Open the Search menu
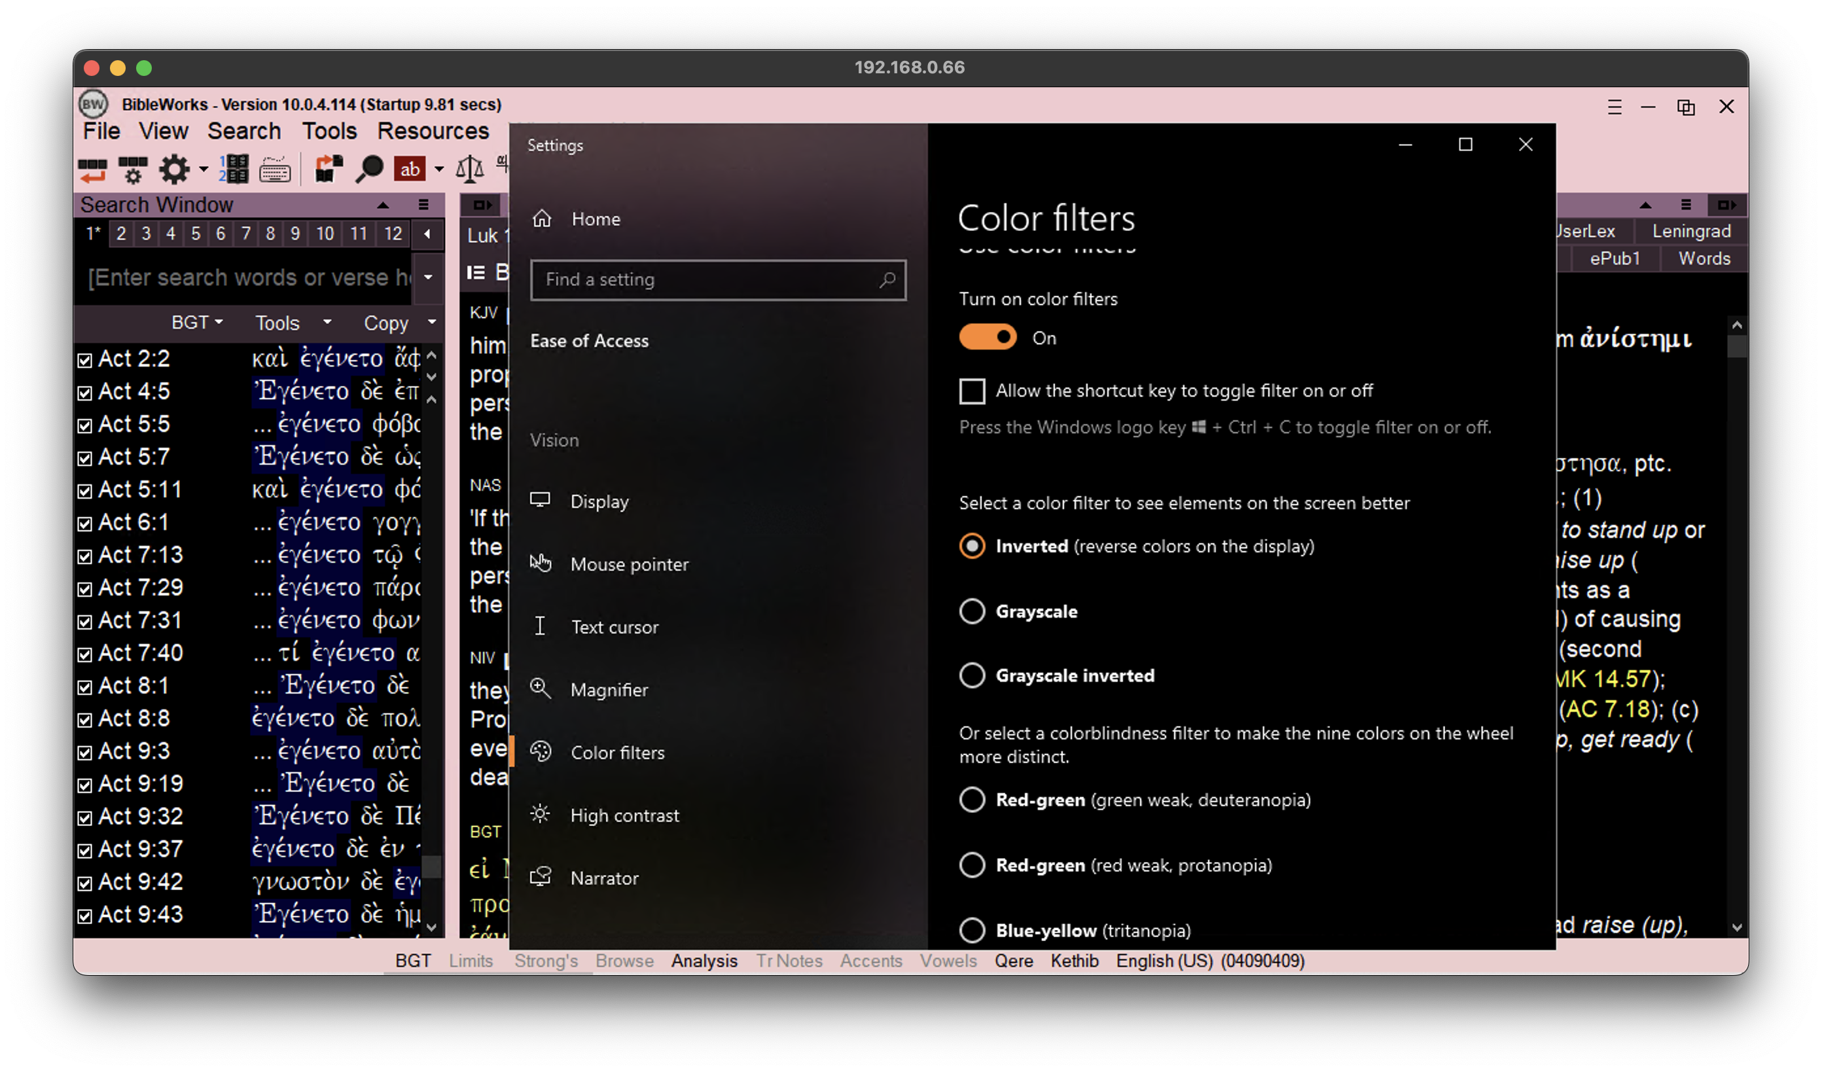Screen dimensions: 1822x1072 tap(244, 131)
